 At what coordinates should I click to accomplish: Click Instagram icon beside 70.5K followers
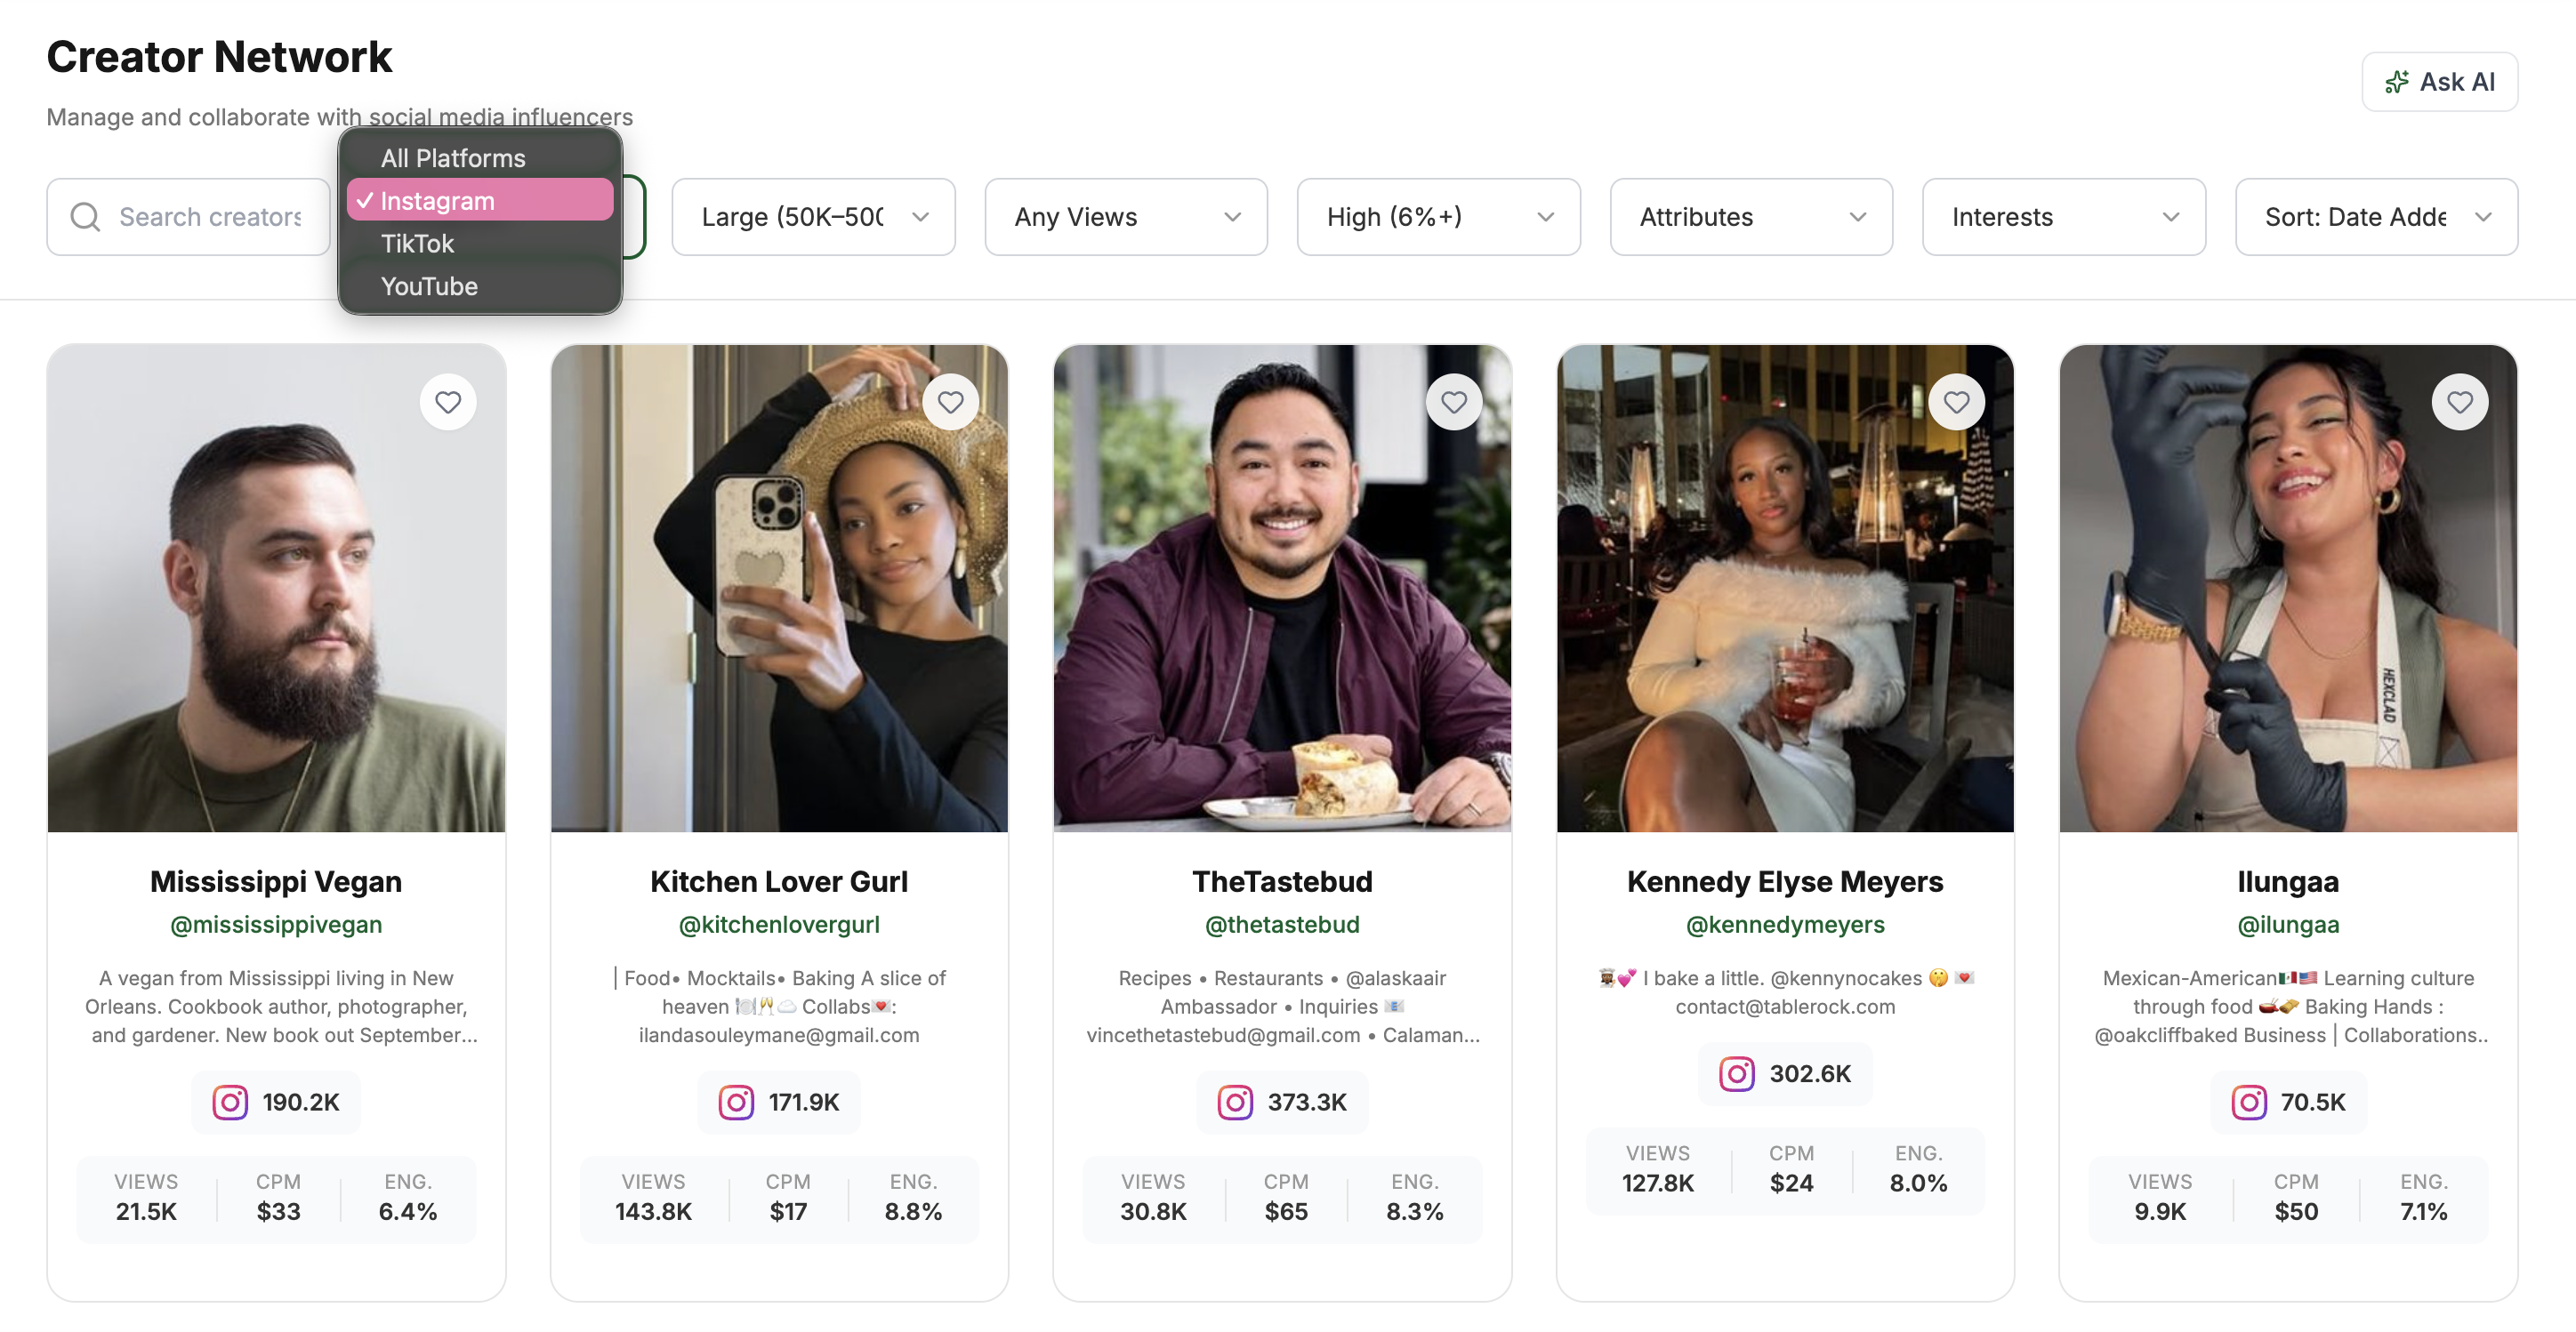coord(2249,1102)
